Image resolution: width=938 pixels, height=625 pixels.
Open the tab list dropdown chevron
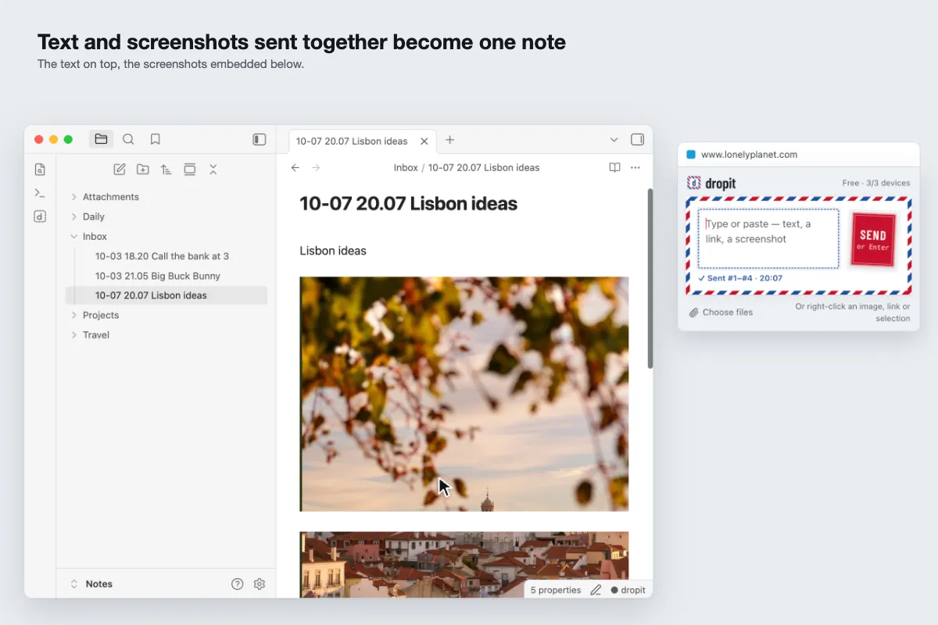point(614,140)
